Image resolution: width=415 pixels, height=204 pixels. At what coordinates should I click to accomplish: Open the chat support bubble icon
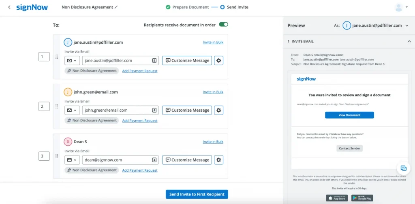coord(403,168)
